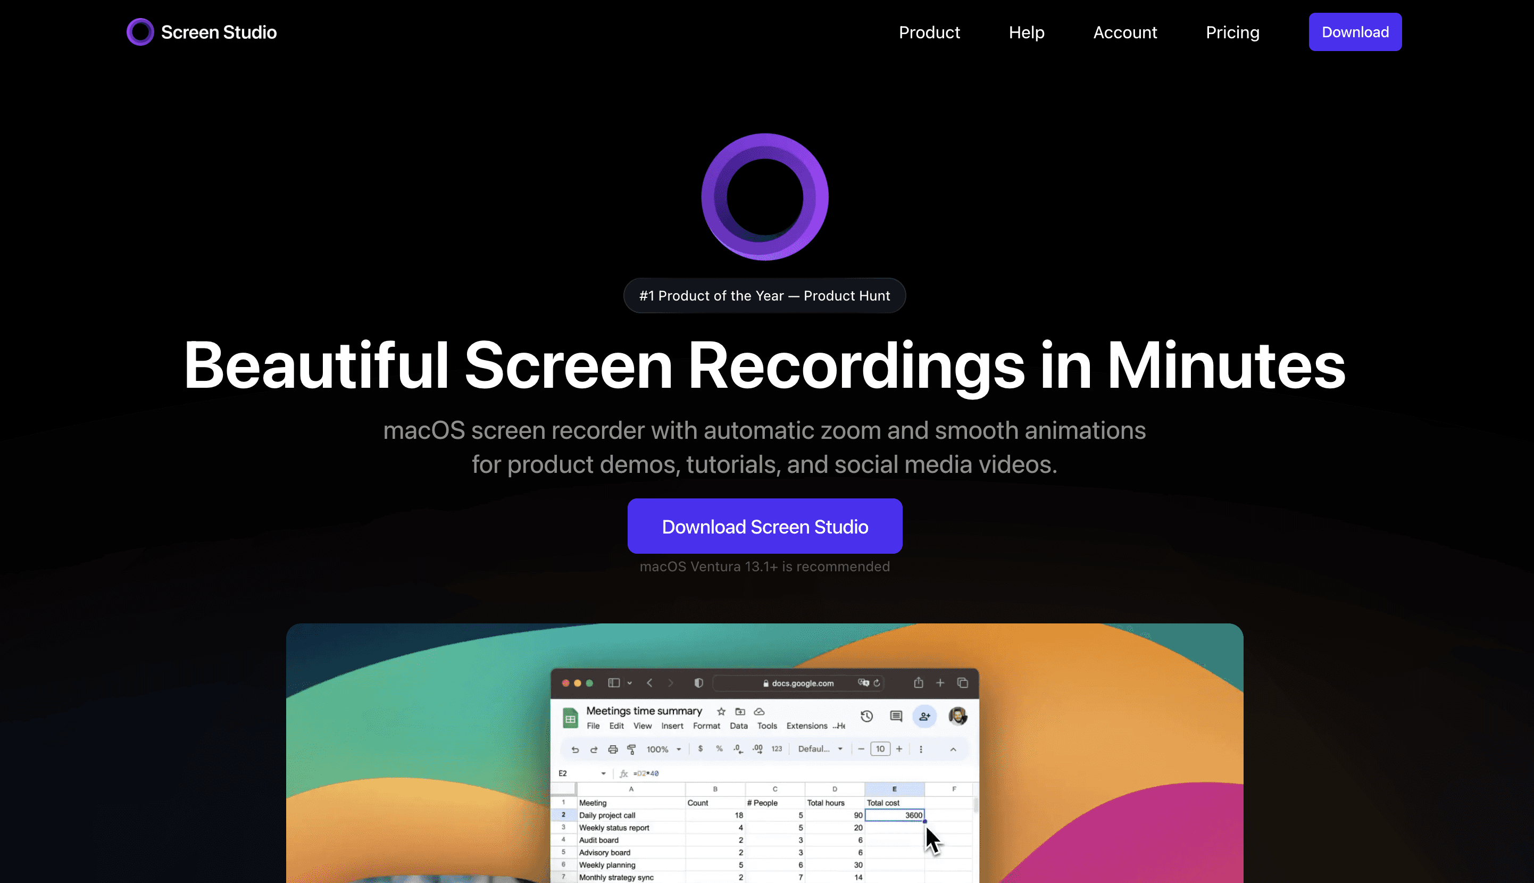The image size is (1534, 883).
Task: Show the tab overview icon in the demo browser
Action: pos(962,683)
